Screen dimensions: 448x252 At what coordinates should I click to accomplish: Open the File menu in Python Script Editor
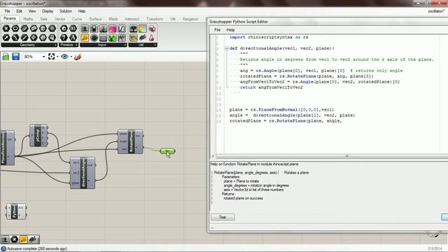click(x=217, y=29)
